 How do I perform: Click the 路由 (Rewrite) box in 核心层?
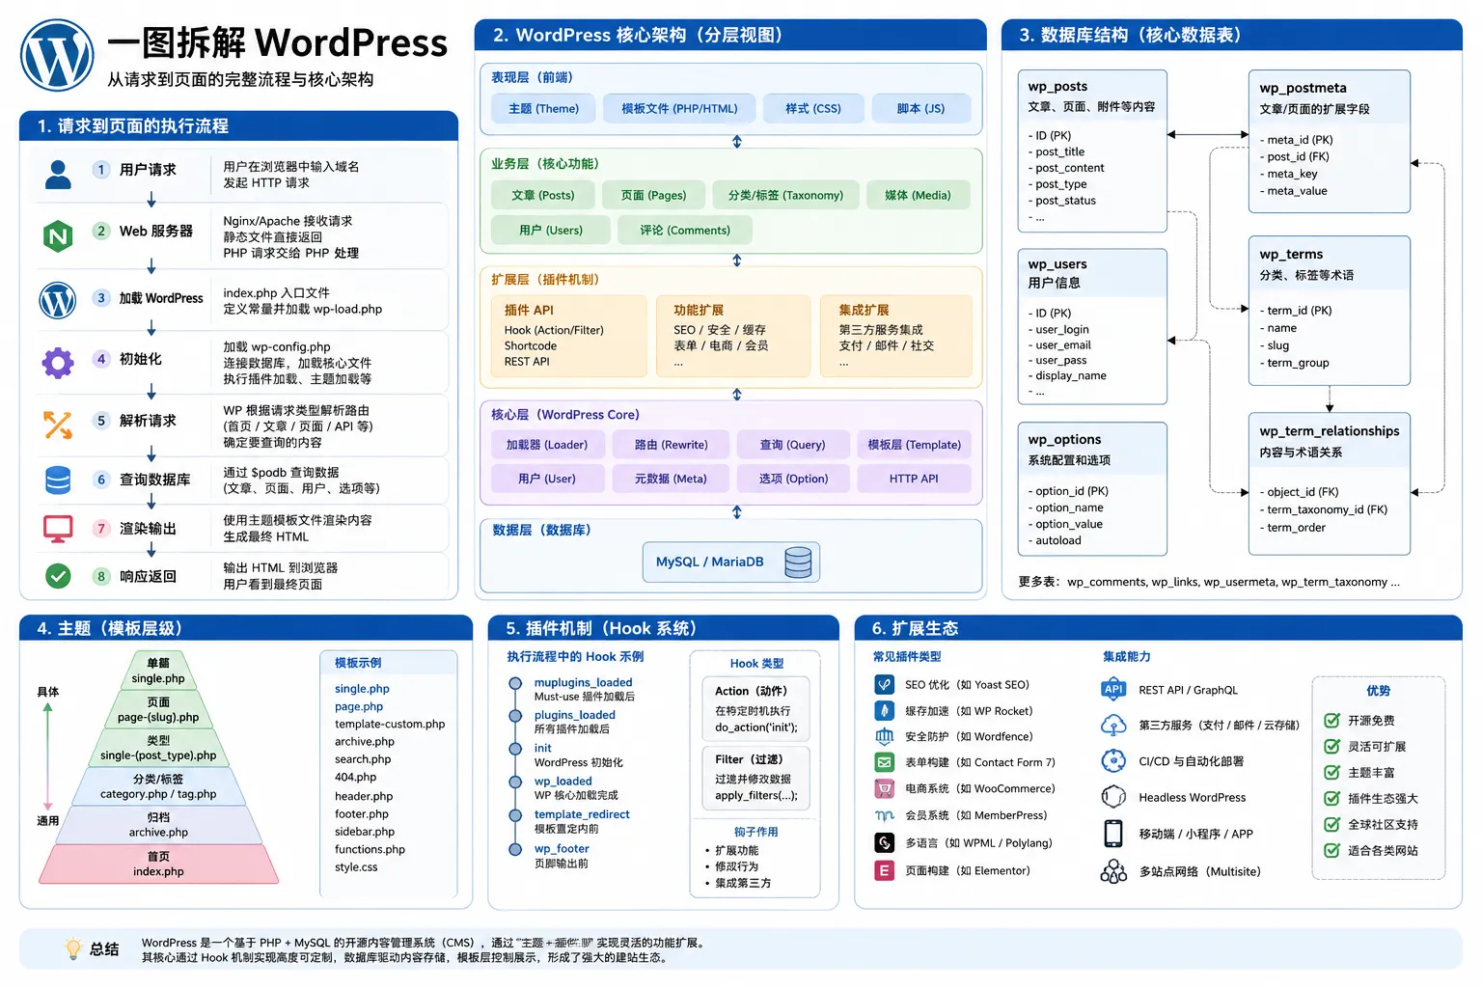672,445
